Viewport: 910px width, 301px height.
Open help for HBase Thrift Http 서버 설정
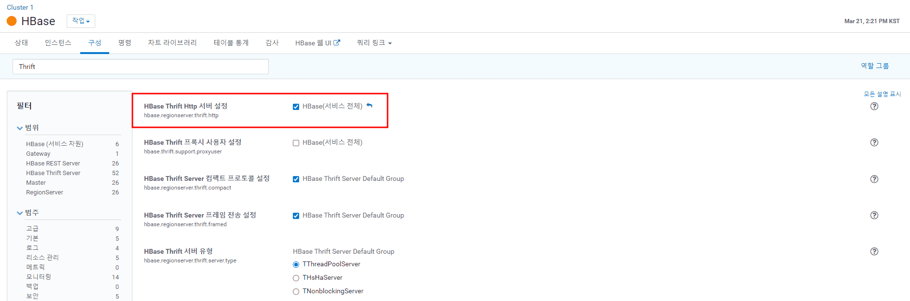pos(874,106)
